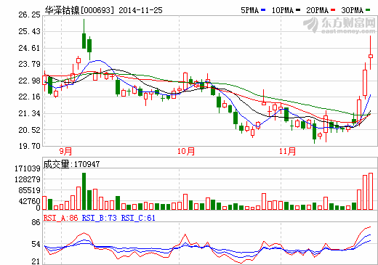The width and height of the screenshot is (378, 265).
Task: Click the 20.52 price axis label
Action: click(x=30, y=130)
